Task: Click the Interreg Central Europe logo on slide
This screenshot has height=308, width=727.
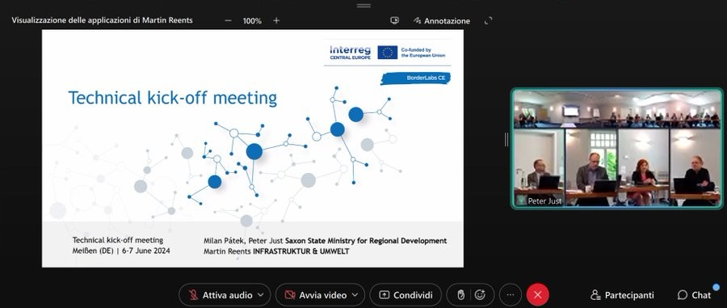Action: [x=350, y=52]
